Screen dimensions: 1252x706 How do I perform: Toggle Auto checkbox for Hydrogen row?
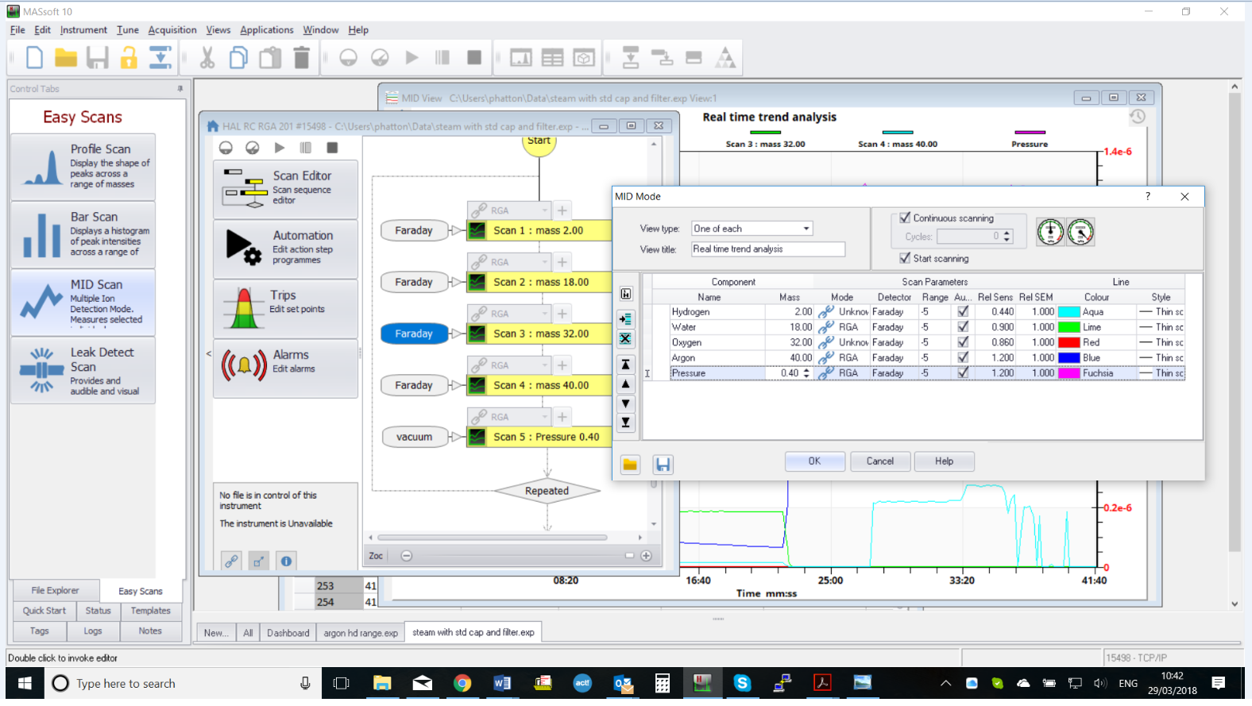click(x=963, y=312)
